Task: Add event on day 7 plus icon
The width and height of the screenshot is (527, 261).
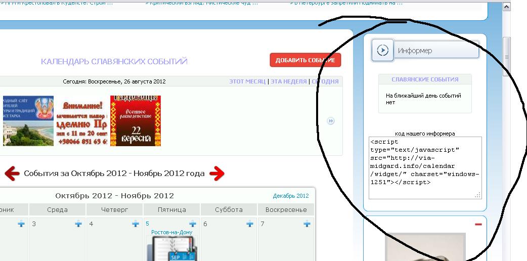Action: coord(307,224)
